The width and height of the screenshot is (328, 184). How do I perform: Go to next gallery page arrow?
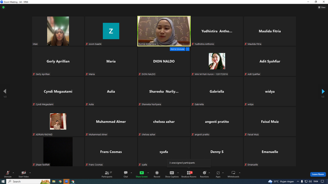click(323, 91)
